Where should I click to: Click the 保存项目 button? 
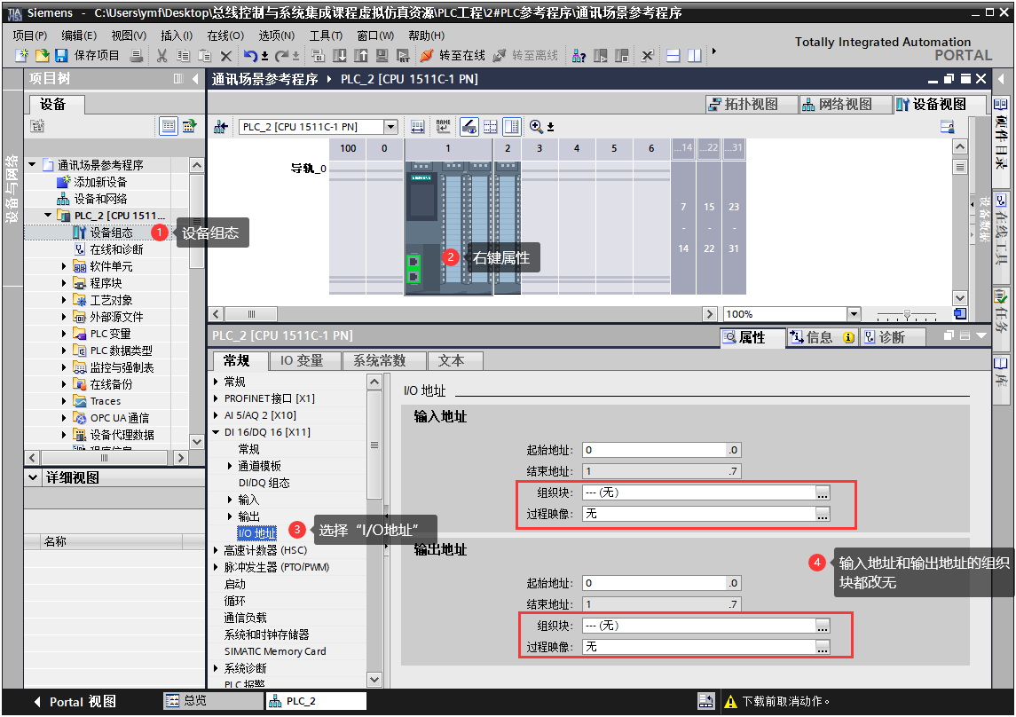coord(88,56)
